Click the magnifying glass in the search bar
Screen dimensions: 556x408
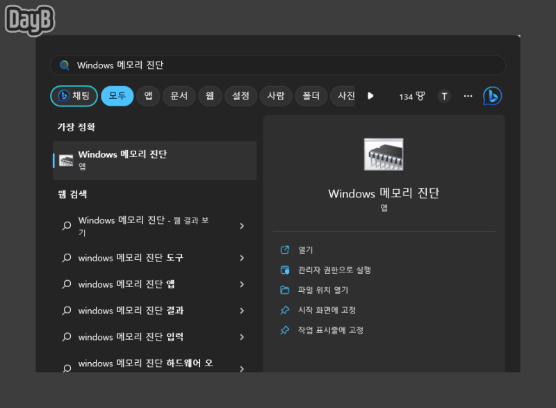pyautogui.click(x=65, y=65)
